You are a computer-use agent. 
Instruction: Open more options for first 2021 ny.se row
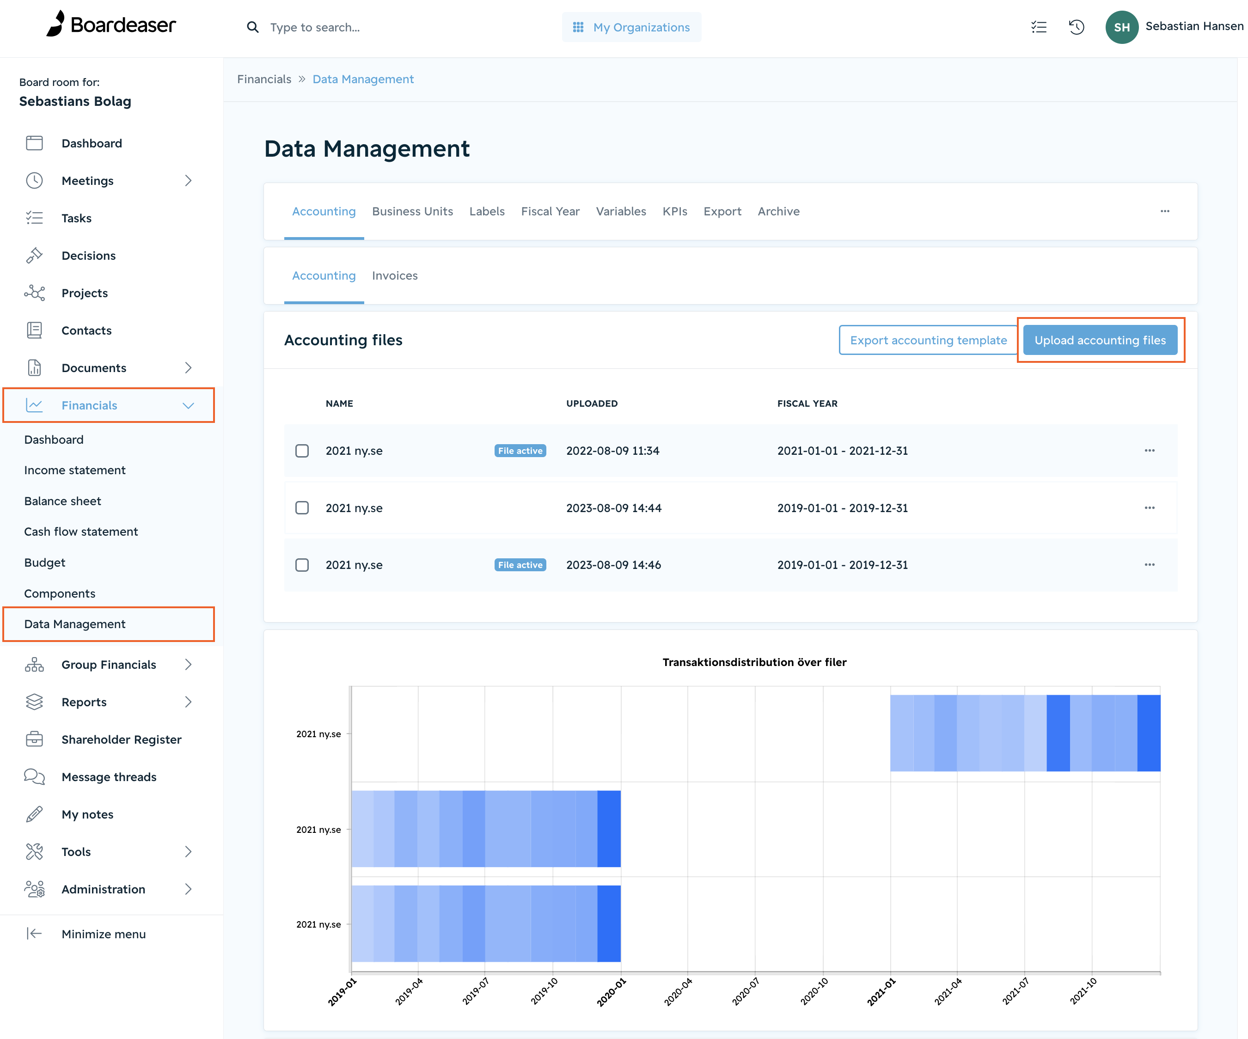coord(1150,451)
